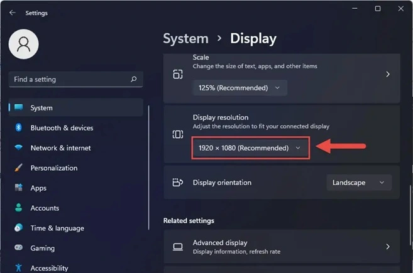Open Advanced display text label

coord(220,242)
